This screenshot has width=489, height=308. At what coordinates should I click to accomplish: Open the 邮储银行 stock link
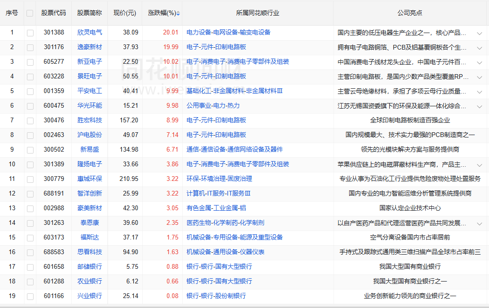click(89, 266)
